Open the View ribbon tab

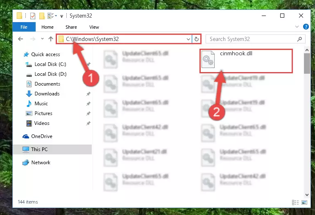click(94, 27)
